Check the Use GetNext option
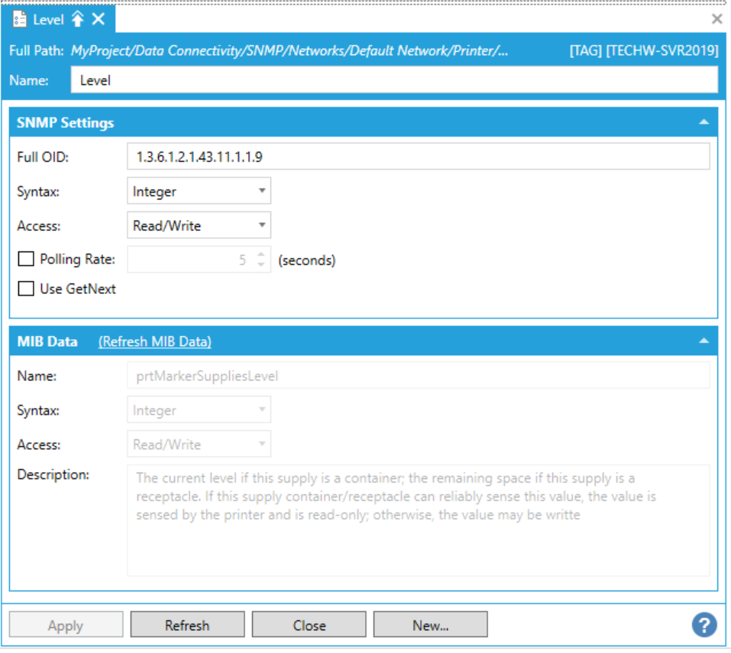This screenshot has height=653, width=731. (x=27, y=289)
